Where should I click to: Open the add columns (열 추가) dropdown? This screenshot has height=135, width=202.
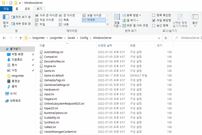tap(130, 20)
